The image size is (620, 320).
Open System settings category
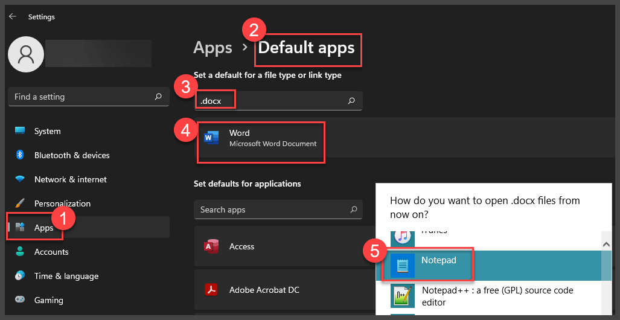coord(89,131)
